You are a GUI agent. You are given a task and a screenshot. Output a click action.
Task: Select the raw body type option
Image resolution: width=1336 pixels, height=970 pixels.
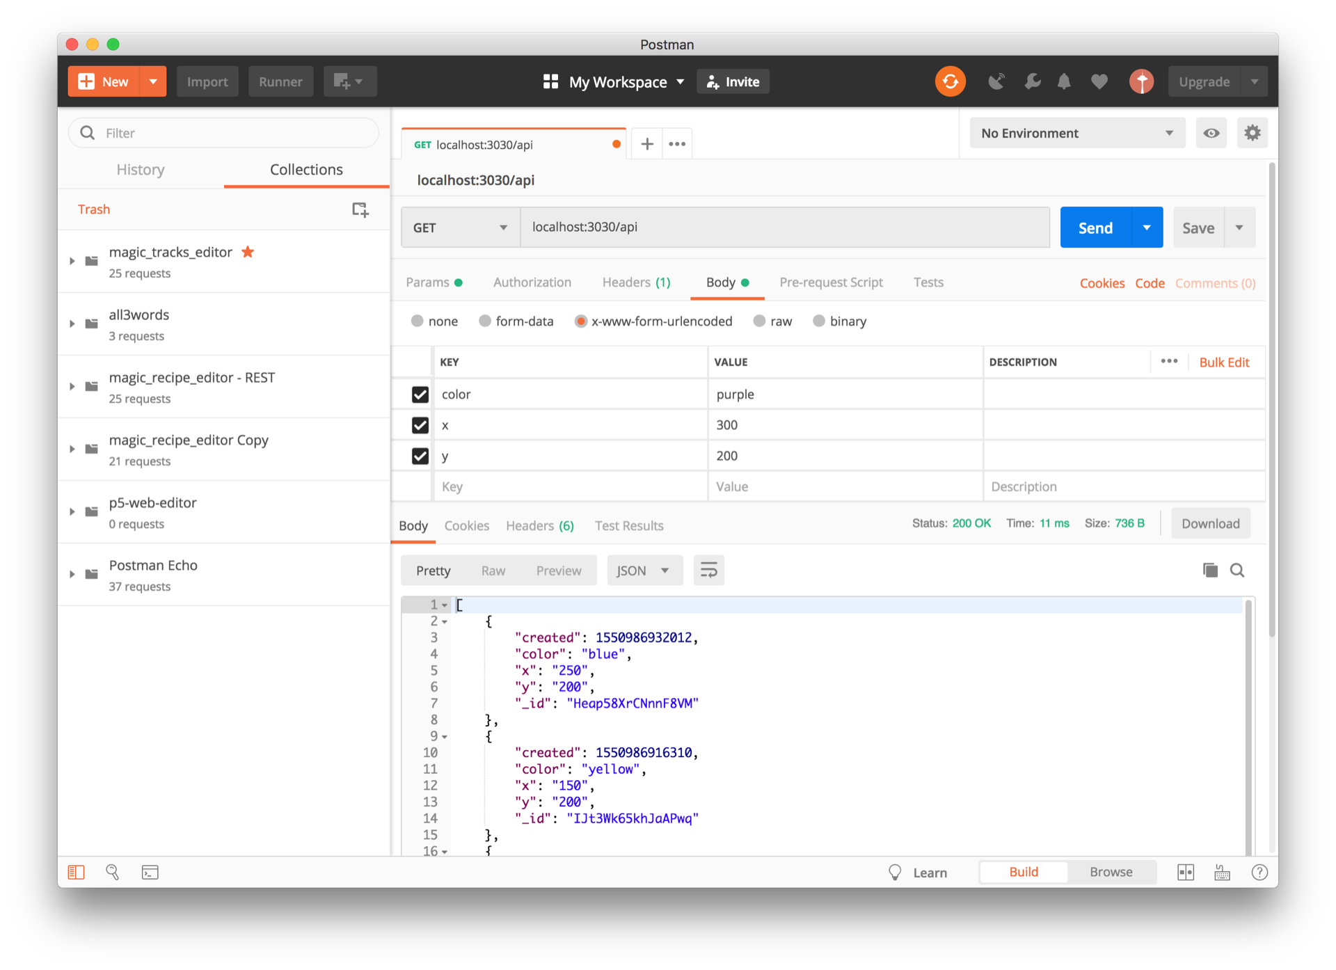pyautogui.click(x=760, y=321)
